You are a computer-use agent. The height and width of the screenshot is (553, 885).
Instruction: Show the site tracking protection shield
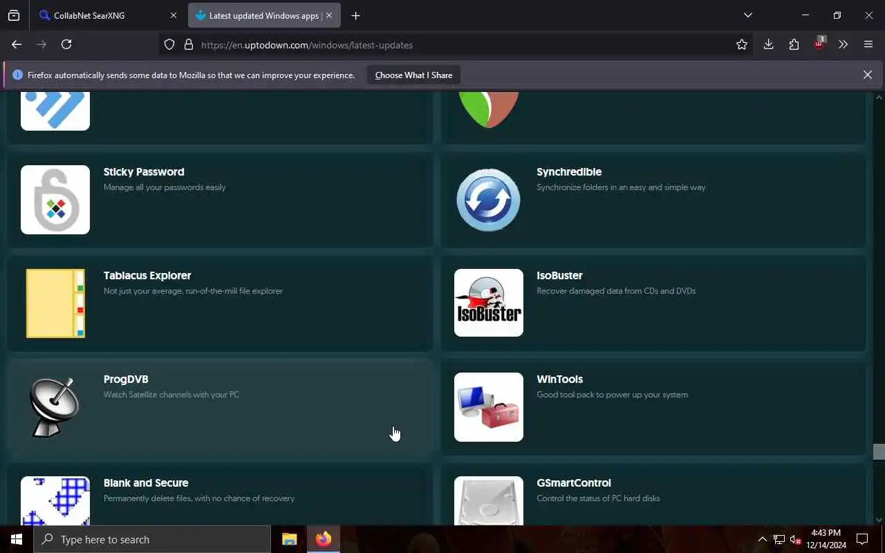click(169, 45)
